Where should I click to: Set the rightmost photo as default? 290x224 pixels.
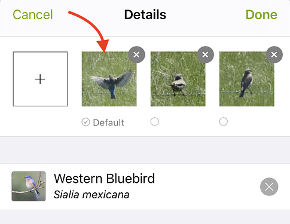(x=224, y=121)
